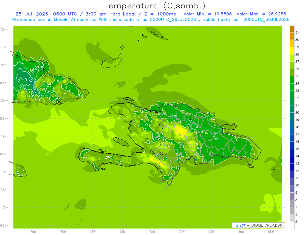Select the orange 31 legend color block
This screenshot has width=304, height=235.
pyautogui.click(x=292, y=29)
